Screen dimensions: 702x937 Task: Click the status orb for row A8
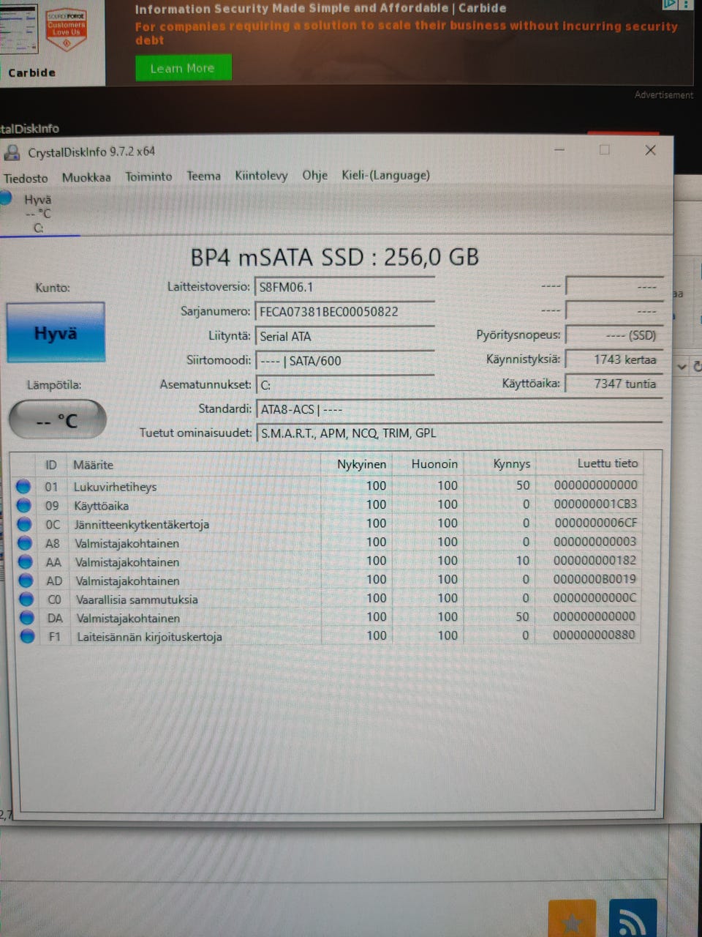[25, 542]
